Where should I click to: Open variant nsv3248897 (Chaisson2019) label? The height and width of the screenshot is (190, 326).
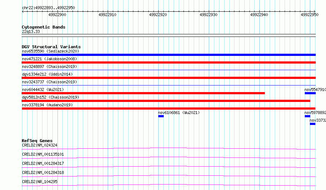pyautogui.click(x=49, y=66)
